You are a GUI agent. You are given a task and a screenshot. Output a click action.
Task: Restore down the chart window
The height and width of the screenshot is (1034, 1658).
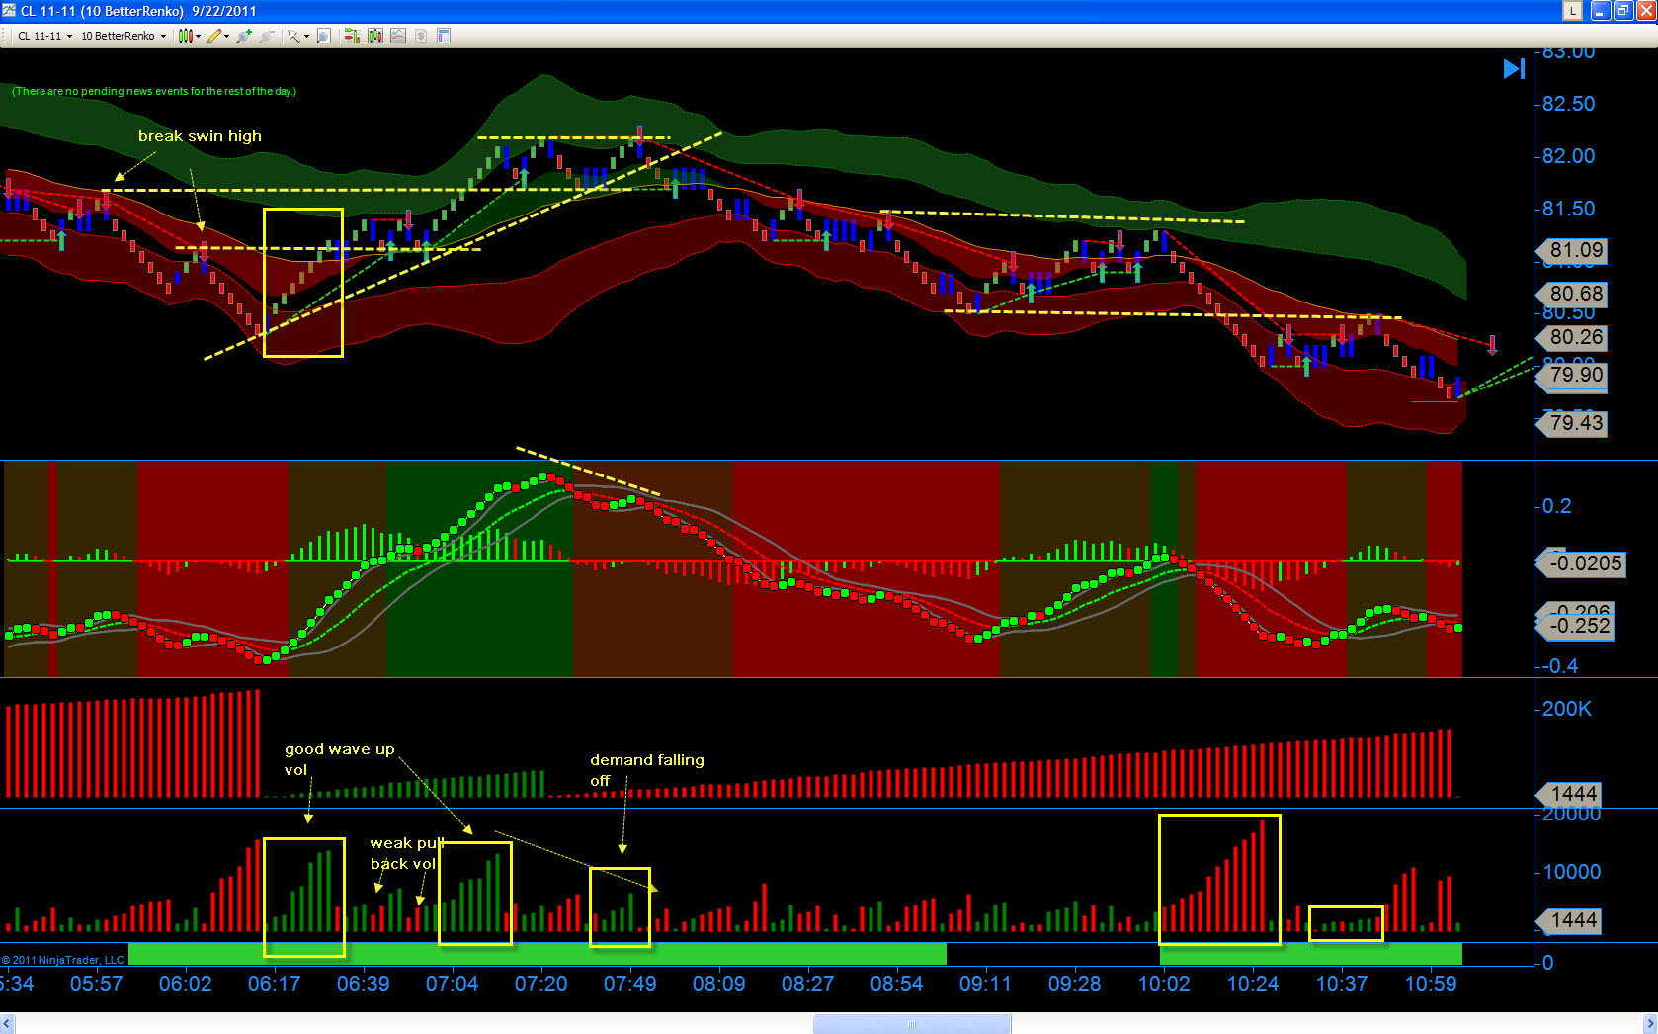(1622, 11)
